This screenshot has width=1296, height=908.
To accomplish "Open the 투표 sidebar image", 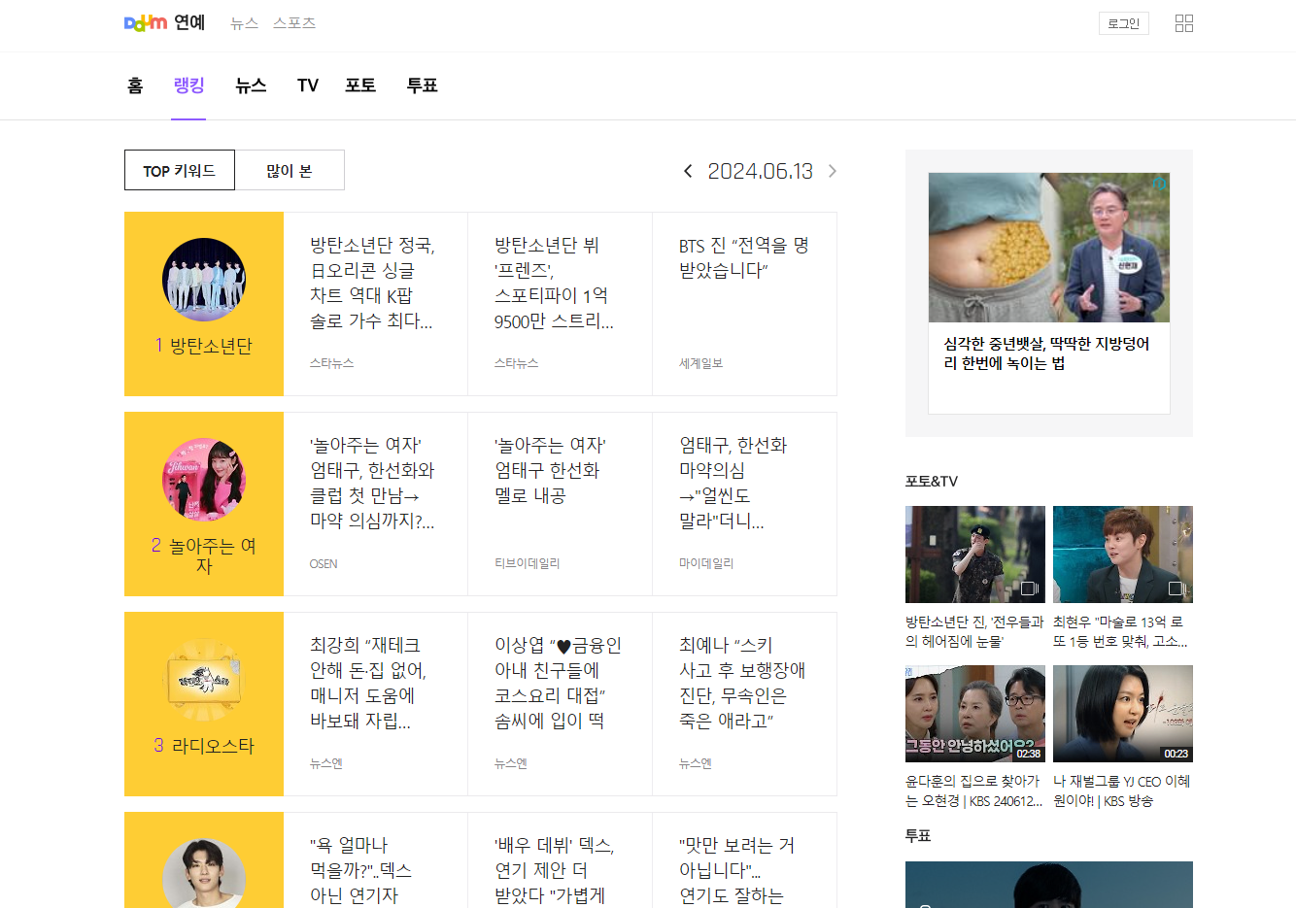I will point(1049,885).
